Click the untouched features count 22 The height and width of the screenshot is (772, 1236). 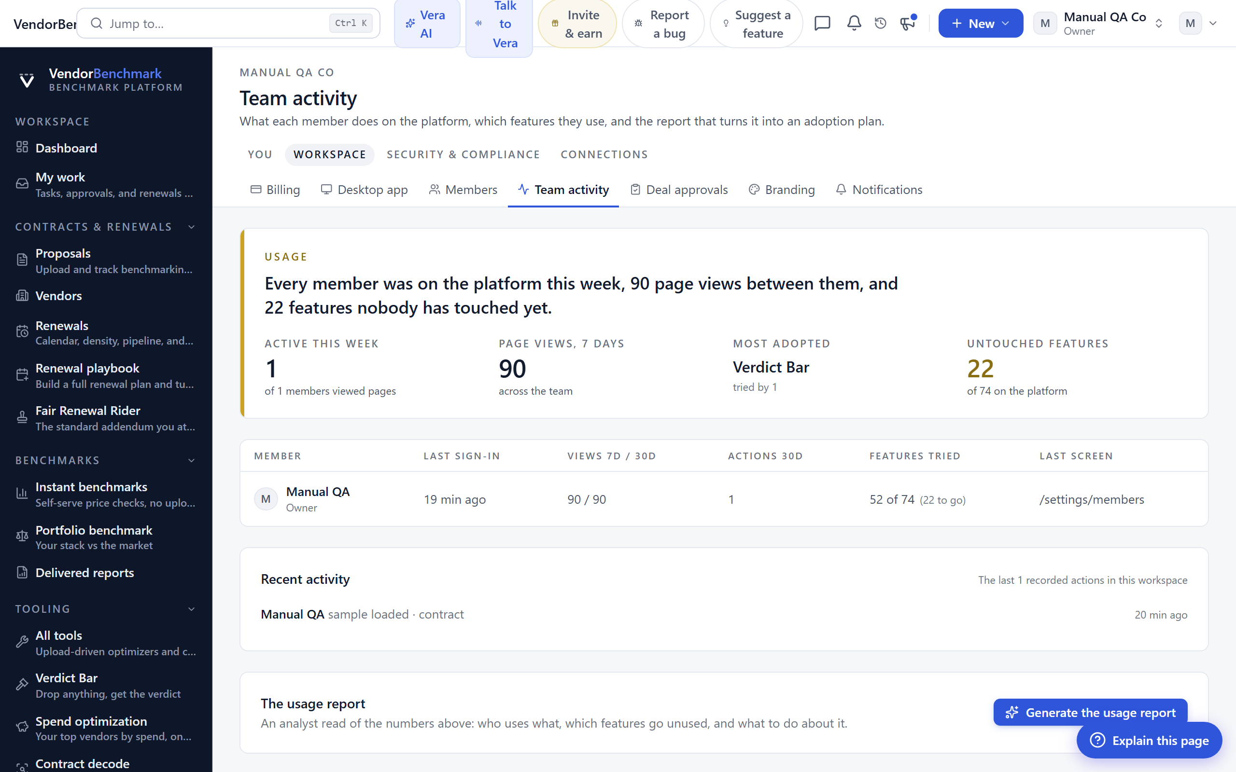pos(980,369)
